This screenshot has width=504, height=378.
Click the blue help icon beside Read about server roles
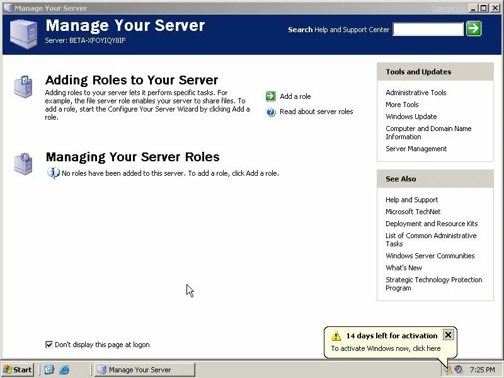click(x=271, y=112)
